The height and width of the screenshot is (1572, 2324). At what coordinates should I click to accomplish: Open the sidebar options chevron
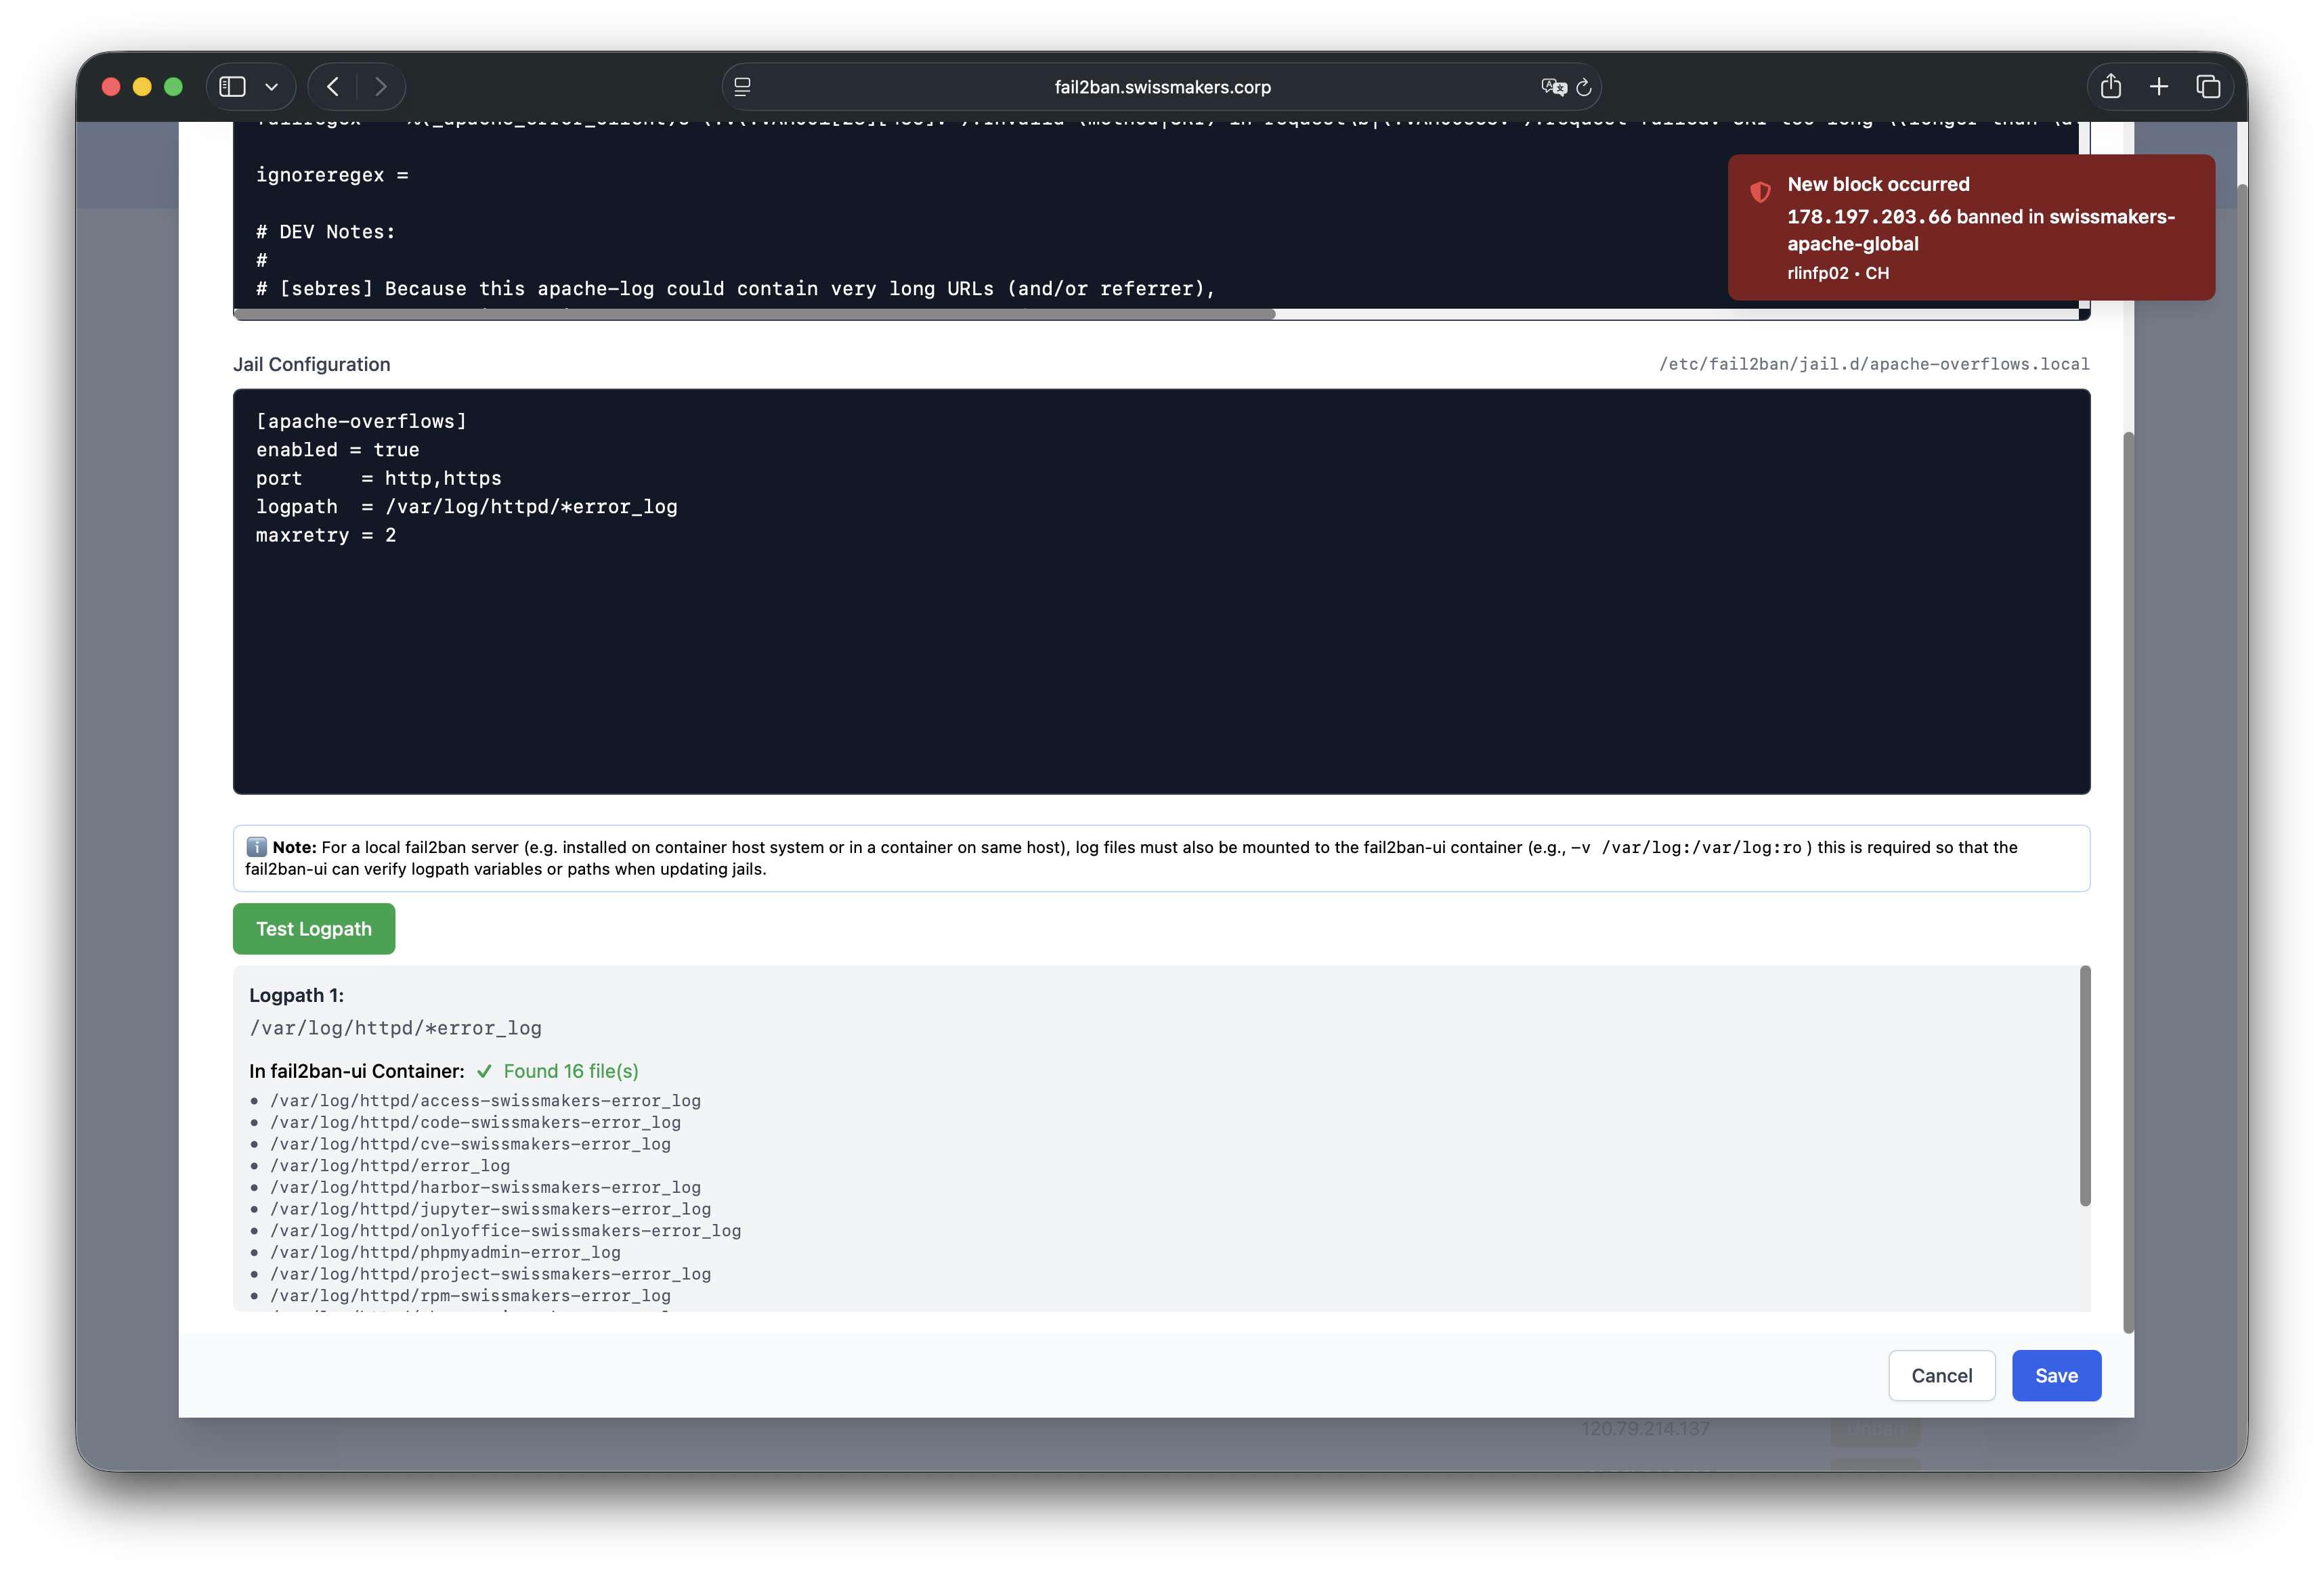coord(272,86)
